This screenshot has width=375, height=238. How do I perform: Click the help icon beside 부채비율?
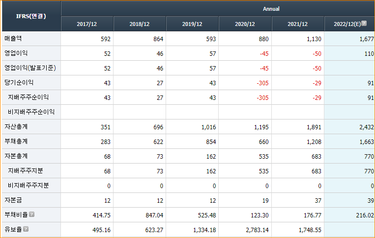point(31,214)
